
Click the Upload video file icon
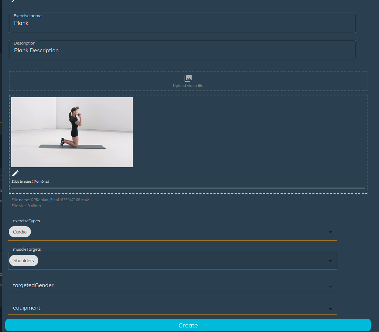pyautogui.click(x=188, y=78)
